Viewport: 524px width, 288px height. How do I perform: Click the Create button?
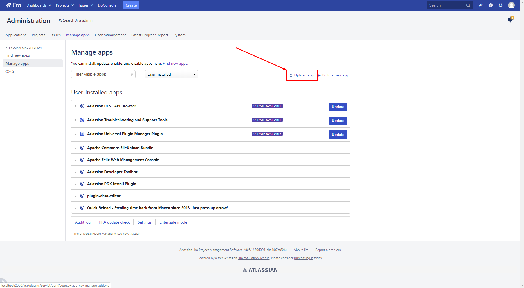click(x=131, y=5)
